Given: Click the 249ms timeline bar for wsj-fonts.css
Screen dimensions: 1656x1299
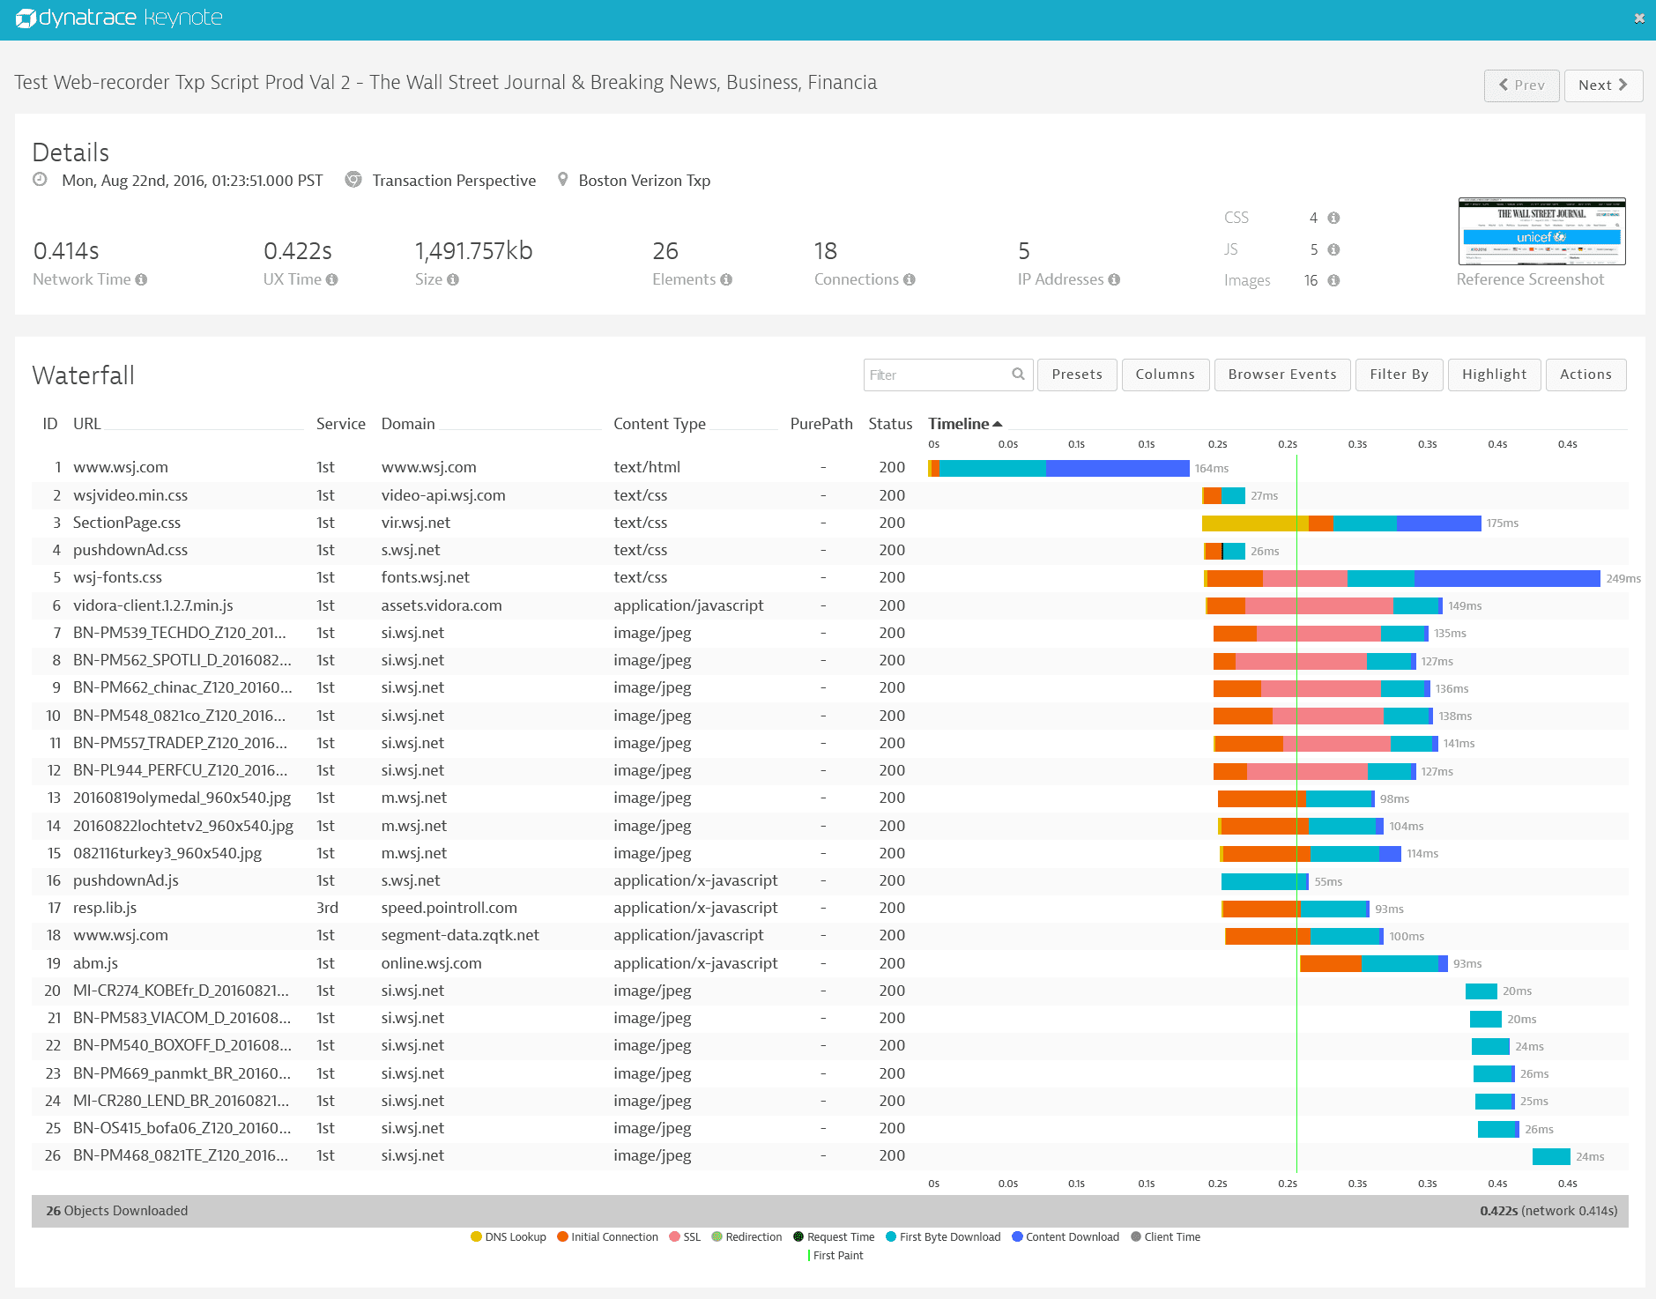Looking at the screenshot, I should [1401, 578].
